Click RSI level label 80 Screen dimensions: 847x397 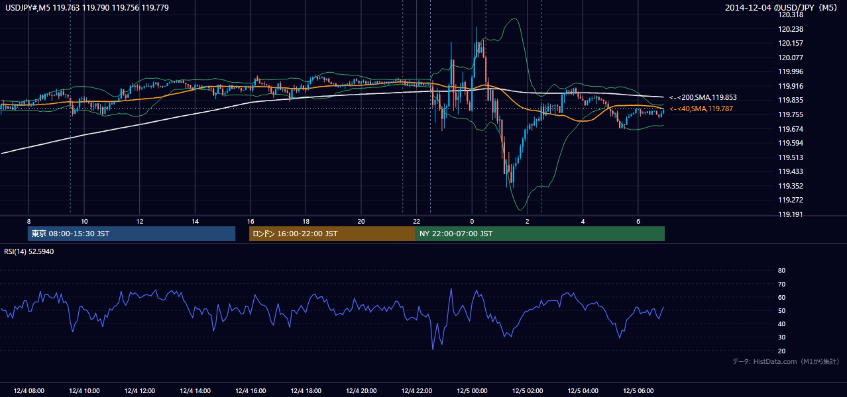click(x=781, y=271)
